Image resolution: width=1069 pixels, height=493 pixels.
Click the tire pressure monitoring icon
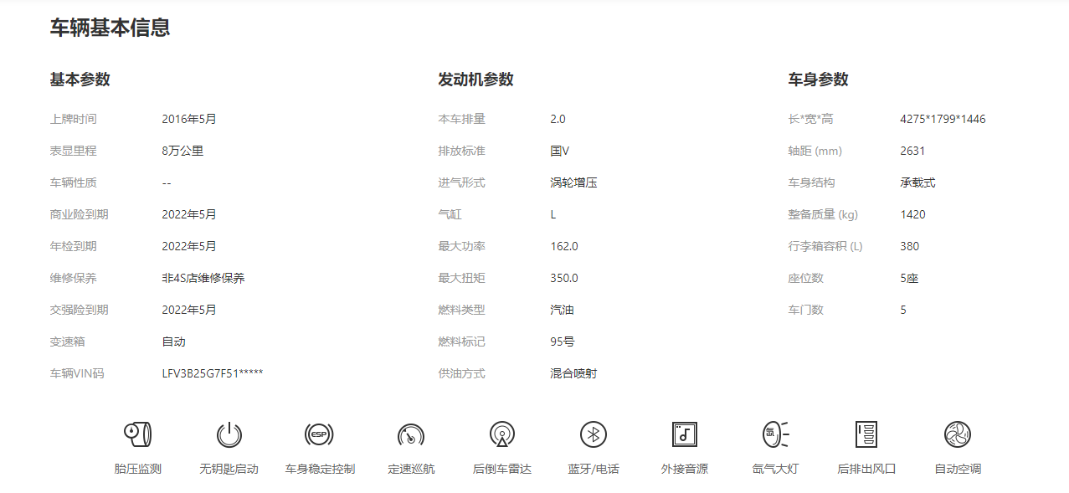click(137, 434)
